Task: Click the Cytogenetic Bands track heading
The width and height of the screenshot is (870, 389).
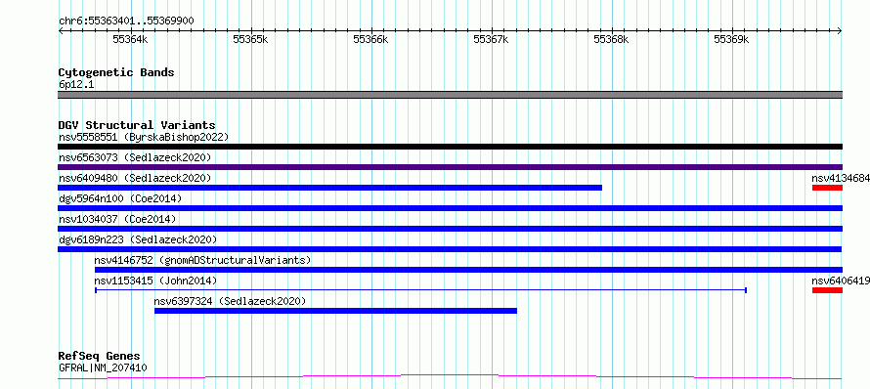Action: coord(116,72)
